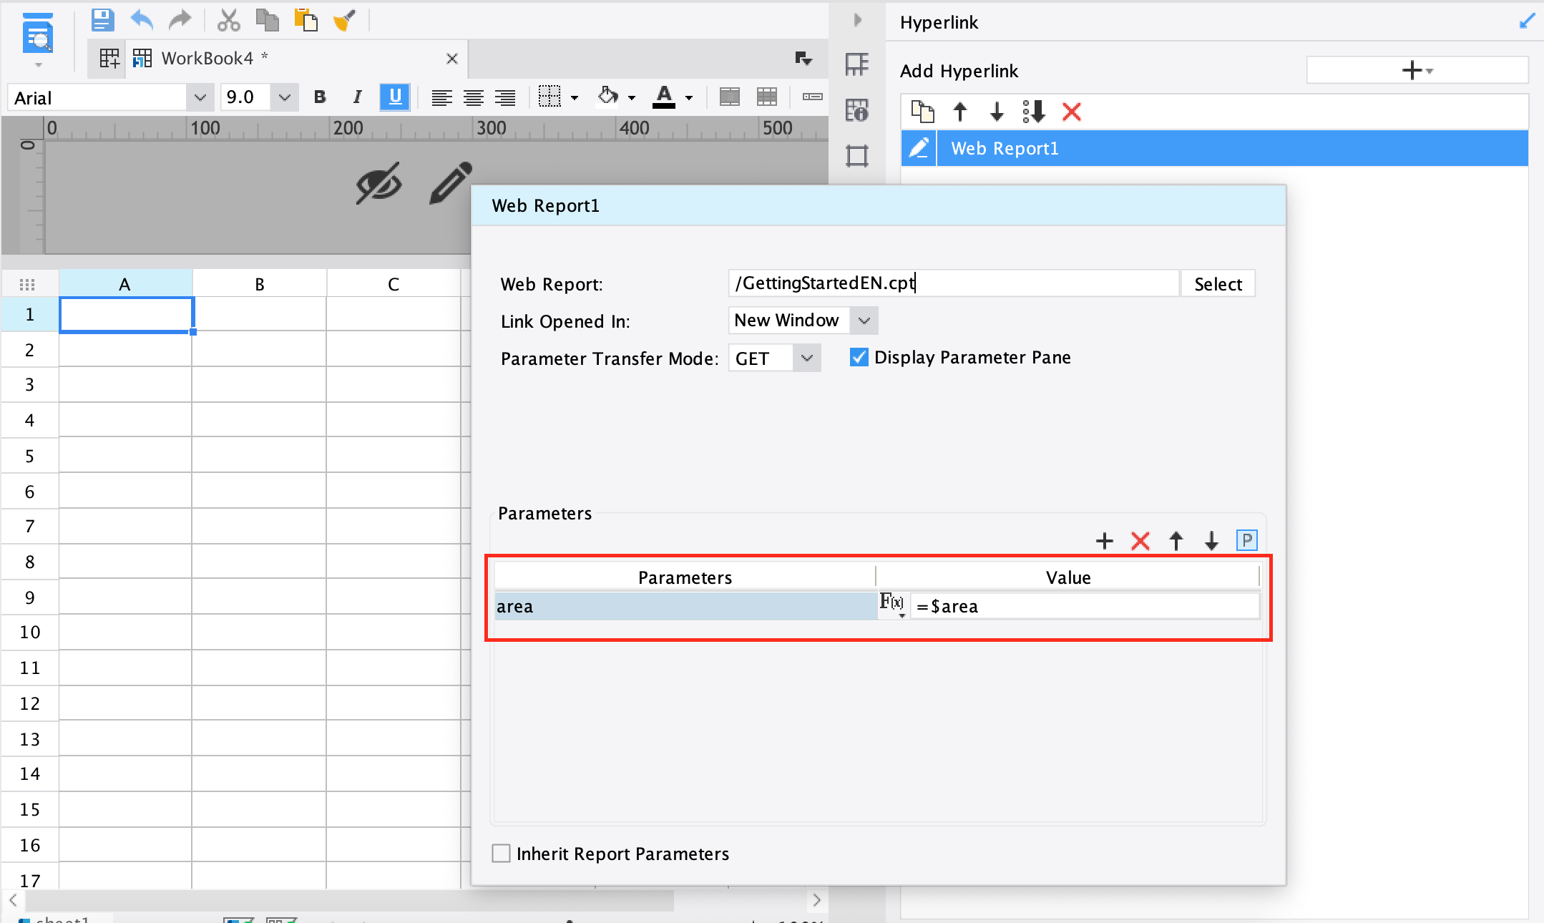Click the Redo arrow icon
This screenshot has height=923, width=1544.
[x=180, y=20]
